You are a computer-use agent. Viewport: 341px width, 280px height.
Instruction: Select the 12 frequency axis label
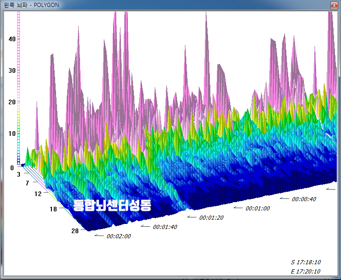[38, 193]
